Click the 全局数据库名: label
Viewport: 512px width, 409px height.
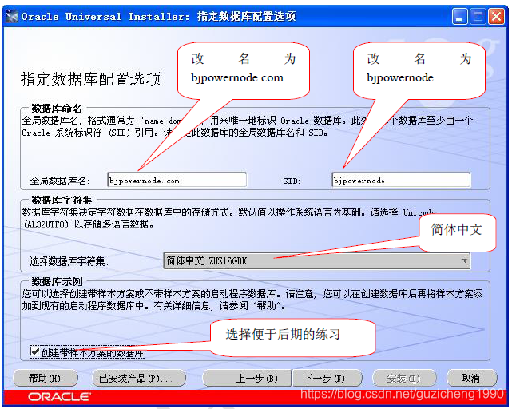[x=59, y=181]
